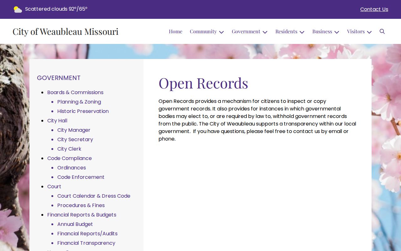Expand the Community menu chevron
The image size is (401, 251).
[221, 32]
